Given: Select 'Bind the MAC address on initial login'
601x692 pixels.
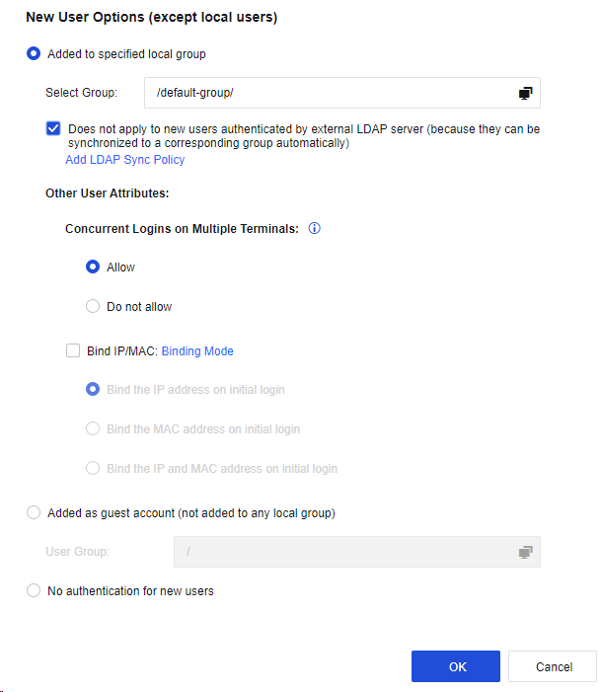Looking at the screenshot, I should [x=93, y=428].
